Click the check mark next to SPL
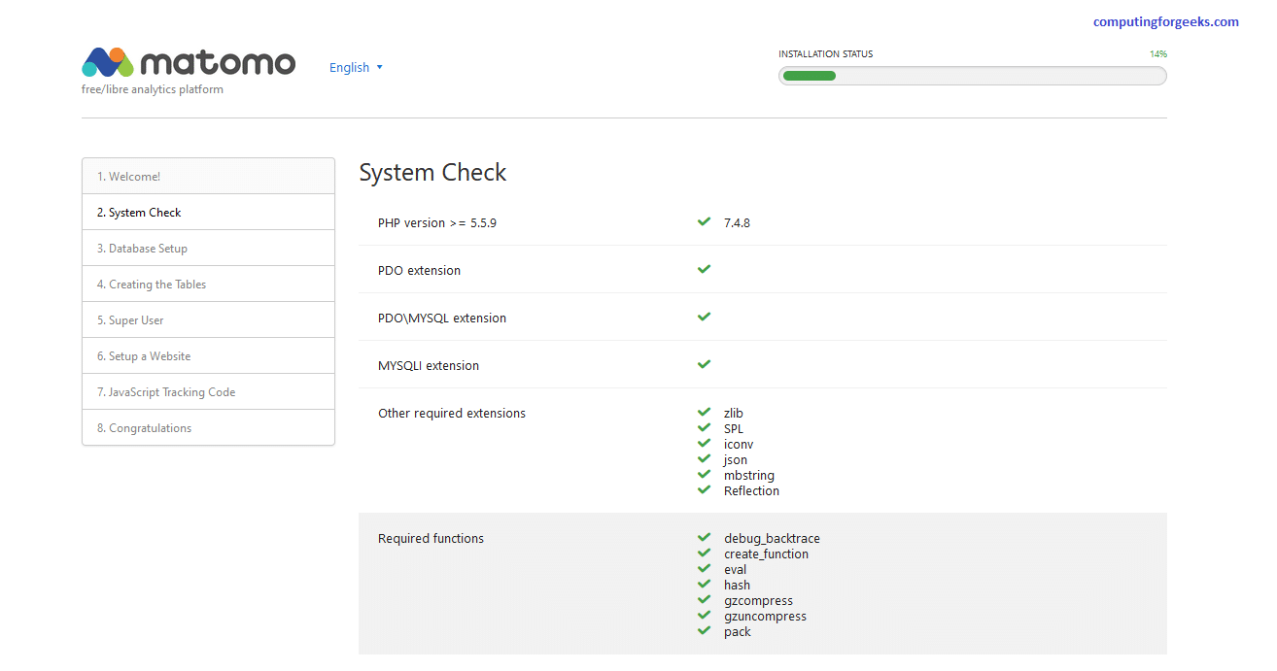This screenshot has height=671, width=1277. coord(705,427)
